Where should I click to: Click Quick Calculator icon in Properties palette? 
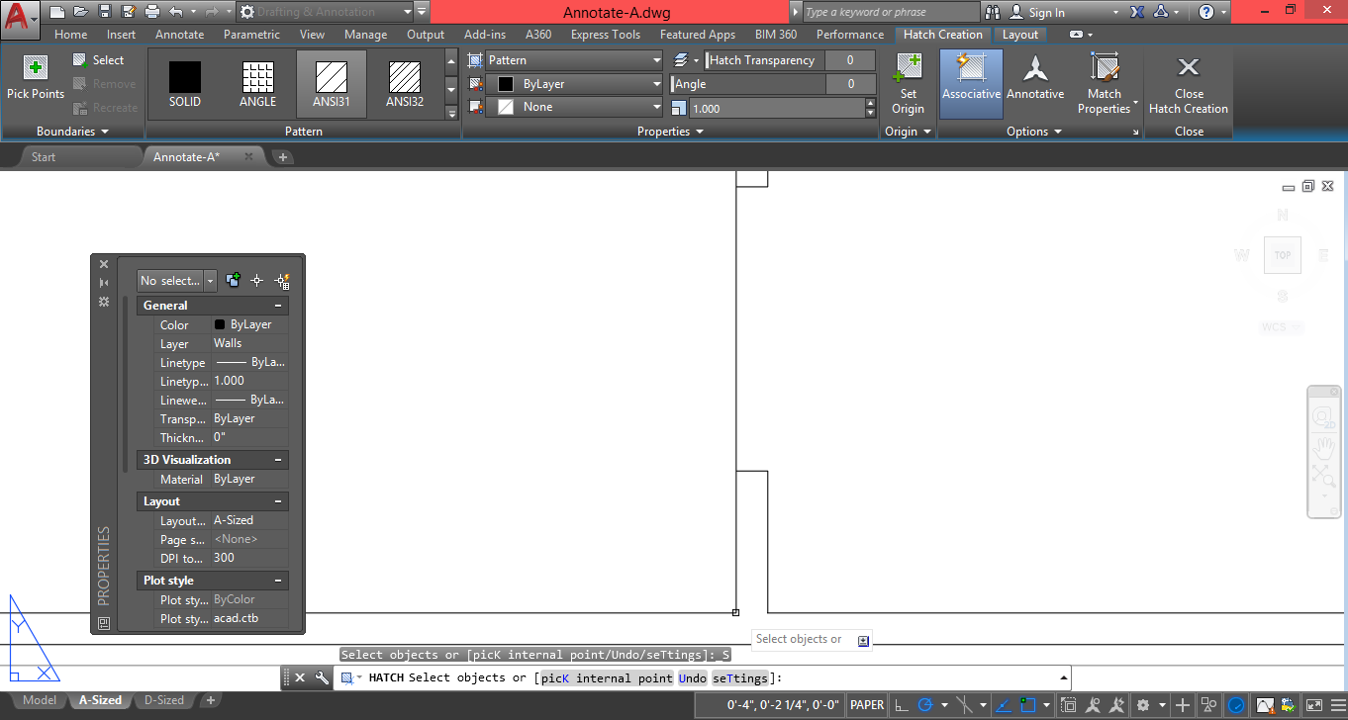pyautogui.click(x=282, y=281)
